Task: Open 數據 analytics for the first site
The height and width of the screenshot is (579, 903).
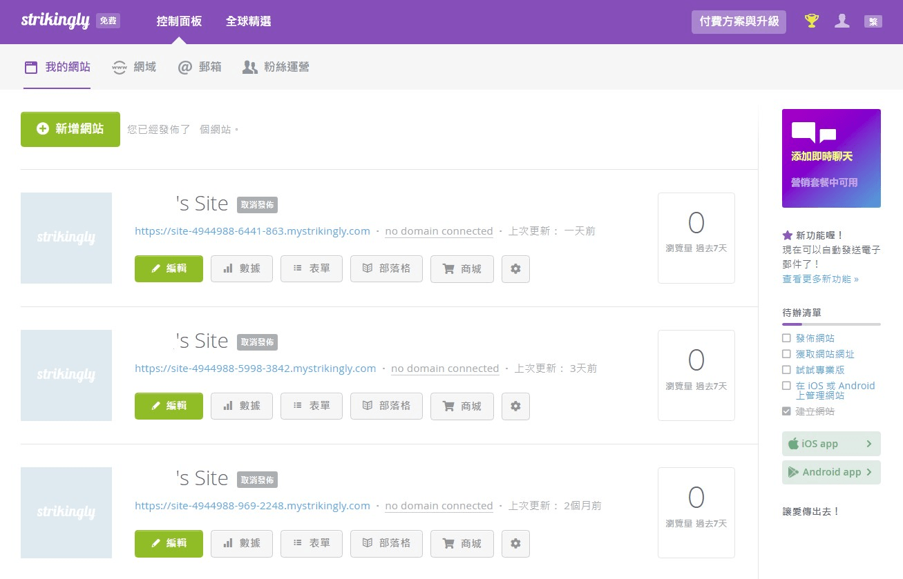Action: point(241,268)
